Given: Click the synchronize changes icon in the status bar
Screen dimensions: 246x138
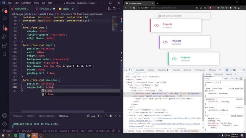Looking at the screenshot, I should (x=18, y=131).
